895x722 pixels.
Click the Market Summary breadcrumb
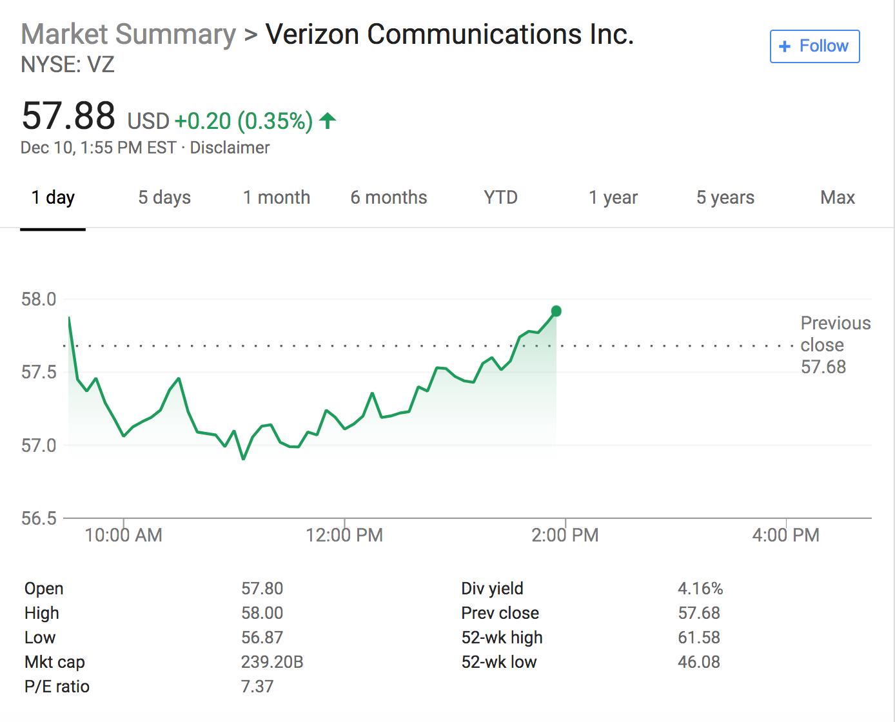[x=128, y=34]
